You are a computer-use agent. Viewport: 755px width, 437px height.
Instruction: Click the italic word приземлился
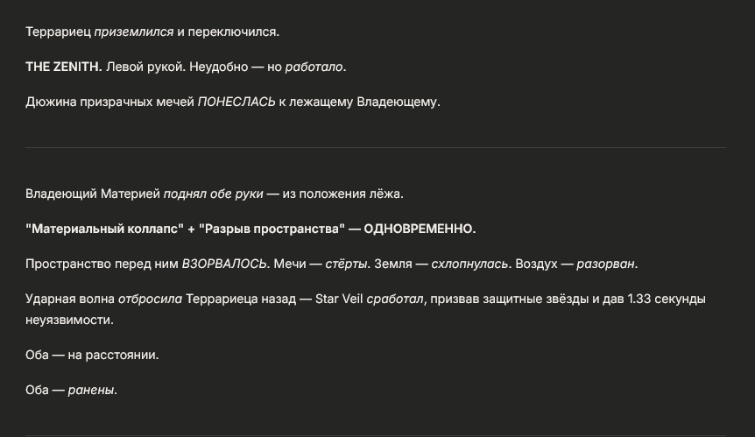pos(134,32)
